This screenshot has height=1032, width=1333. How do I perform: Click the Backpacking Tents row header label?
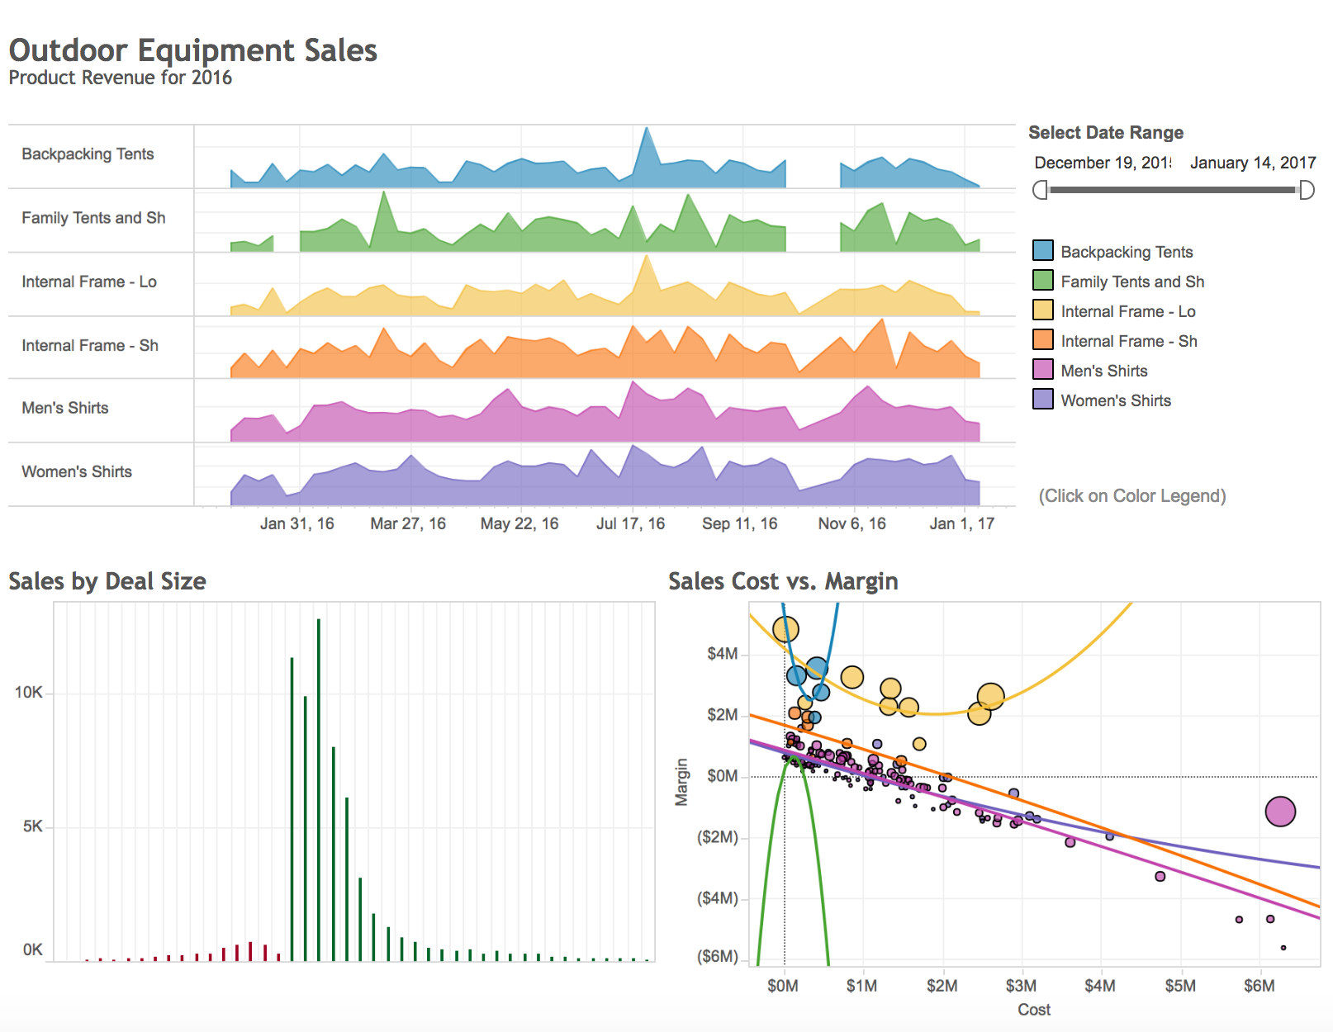pyautogui.click(x=88, y=154)
